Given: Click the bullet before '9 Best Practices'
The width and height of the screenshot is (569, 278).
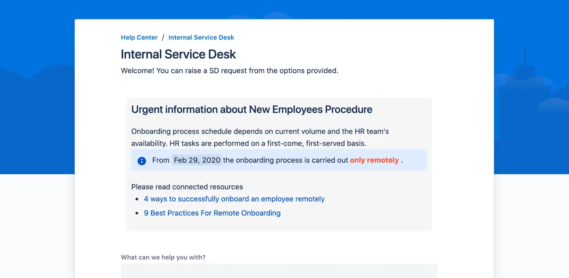Looking at the screenshot, I should [x=137, y=213].
